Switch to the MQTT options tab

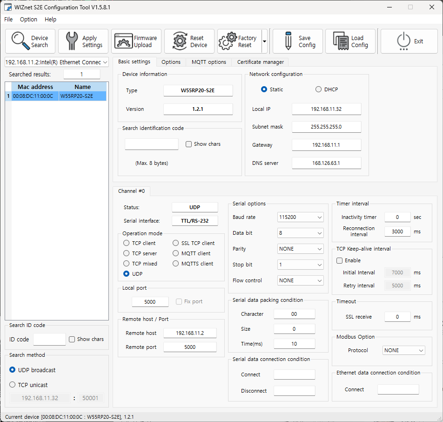pos(208,62)
